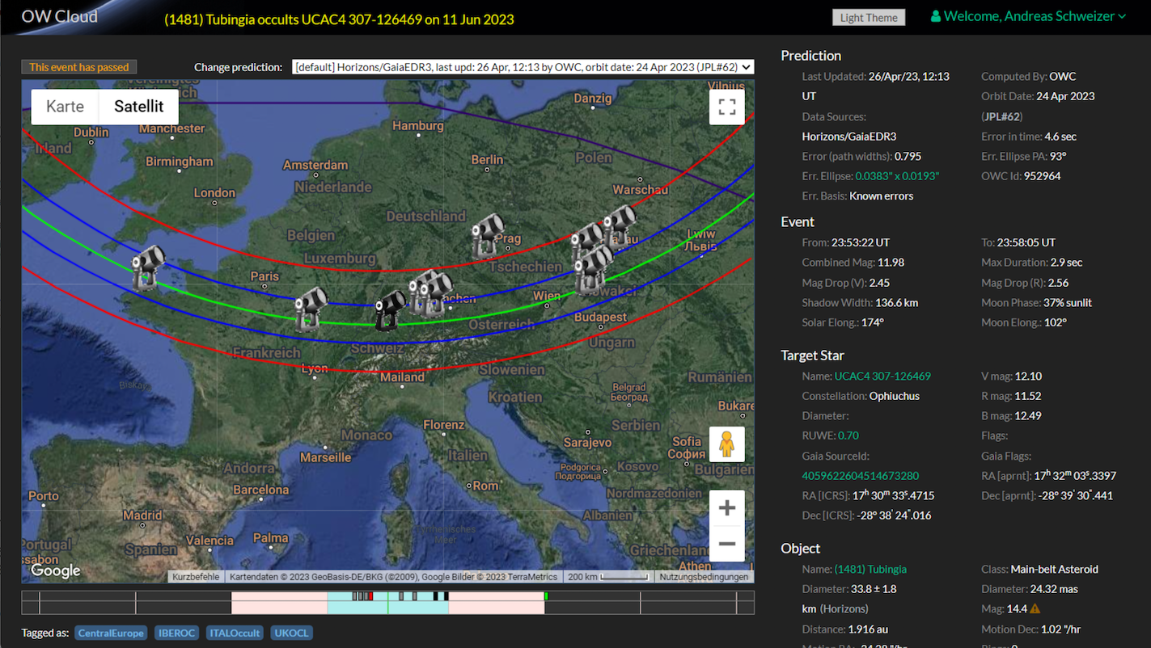Toggle the Light Theme button
Screen dimensions: 1151x648
[868, 18]
